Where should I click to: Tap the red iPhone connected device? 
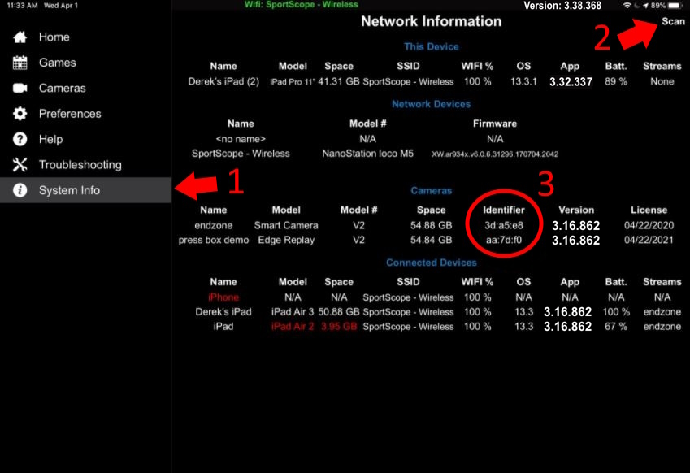[x=223, y=297]
